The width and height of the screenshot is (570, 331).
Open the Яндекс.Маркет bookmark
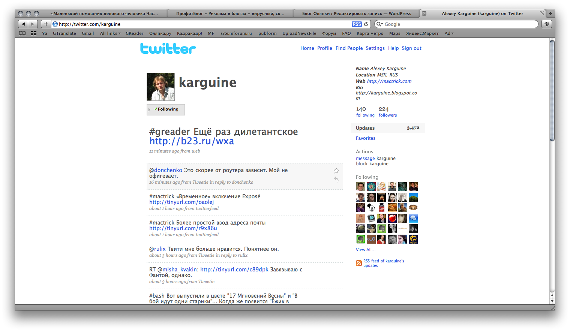click(x=422, y=33)
